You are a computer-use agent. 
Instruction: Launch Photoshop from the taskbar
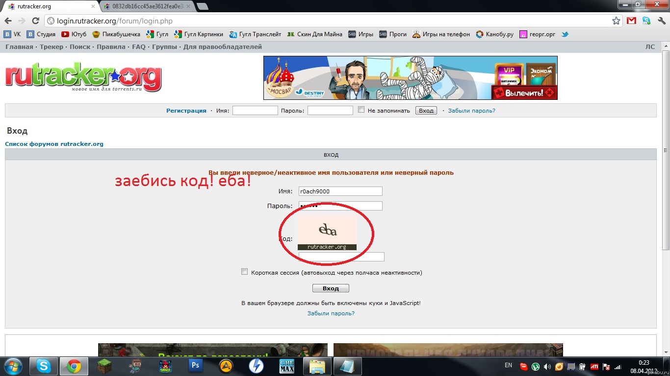(196, 366)
